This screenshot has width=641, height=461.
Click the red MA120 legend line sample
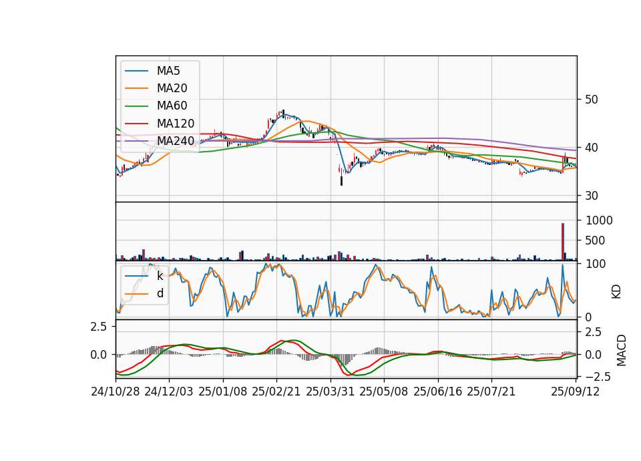[136, 124]
